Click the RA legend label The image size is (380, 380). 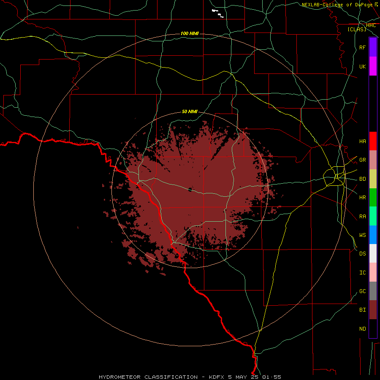363,217
